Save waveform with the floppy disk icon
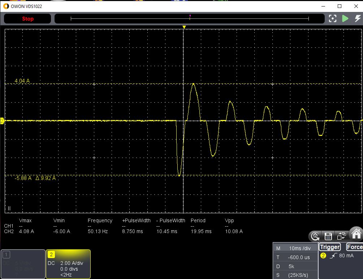Image resolution: width=363 pixels, height=279 pixels. coord(328,236)
